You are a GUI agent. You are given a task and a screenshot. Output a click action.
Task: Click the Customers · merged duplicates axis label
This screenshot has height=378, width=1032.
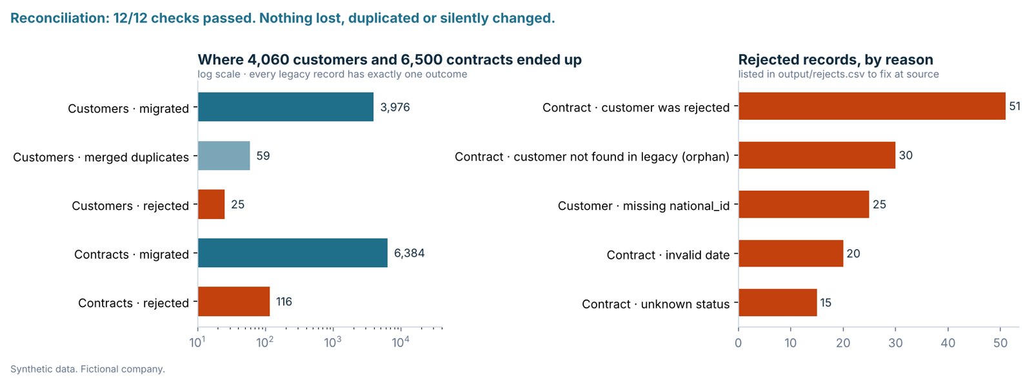[x=101, y=157]
